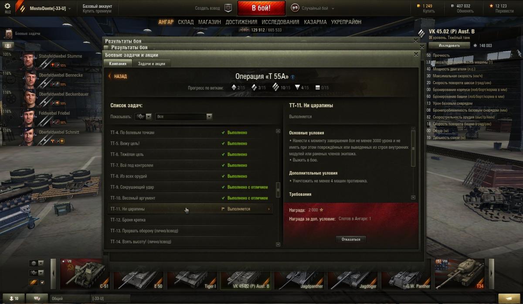523x304 pixels.
Task: Expand the Все status filter combo box
Action: pyautogui.click(x=184, y=116)
